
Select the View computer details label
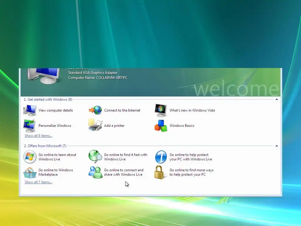56,110
